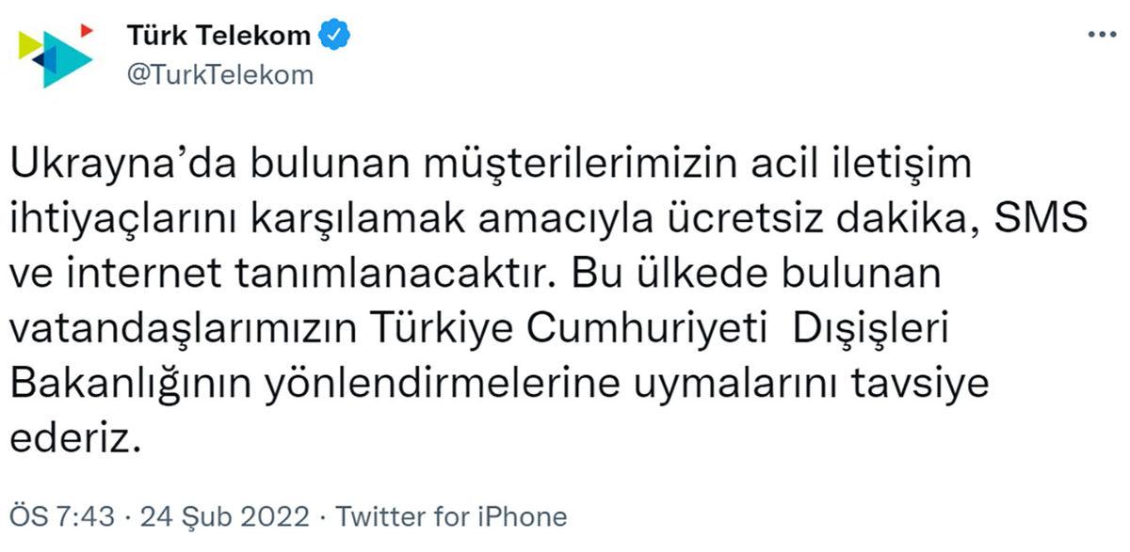Screen dimensions: 1130x552
Task: Open the Twitter for iPhone source link
Action: click(452, 516)
